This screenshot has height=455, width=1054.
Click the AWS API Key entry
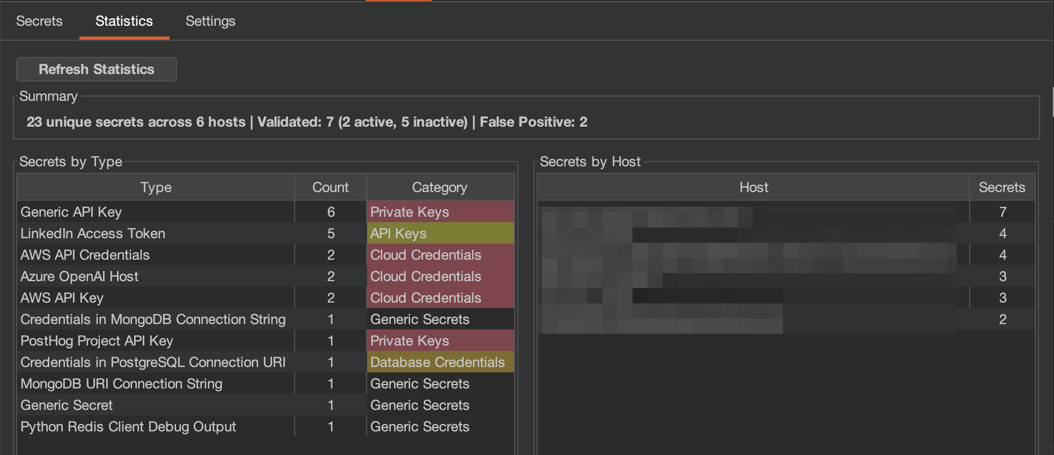tap(156, 297)
